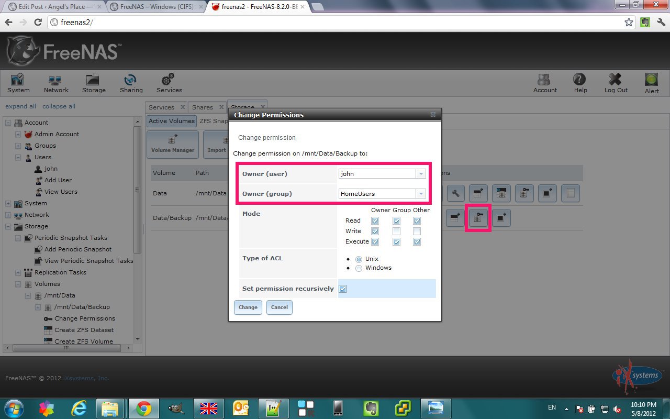Open the Owner (group) dropdown arrow
The height and width of the screenshot is (419, 670).
421,194
